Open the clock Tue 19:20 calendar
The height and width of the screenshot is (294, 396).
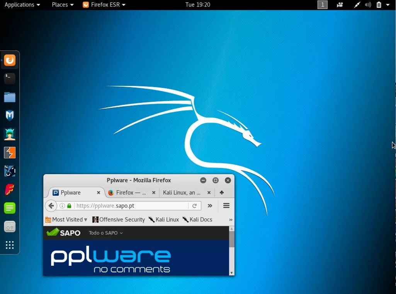198,5
